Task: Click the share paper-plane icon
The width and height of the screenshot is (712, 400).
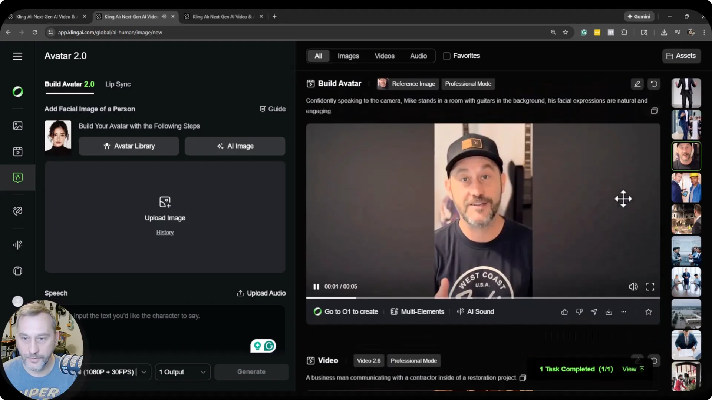Action: point(594,312)
